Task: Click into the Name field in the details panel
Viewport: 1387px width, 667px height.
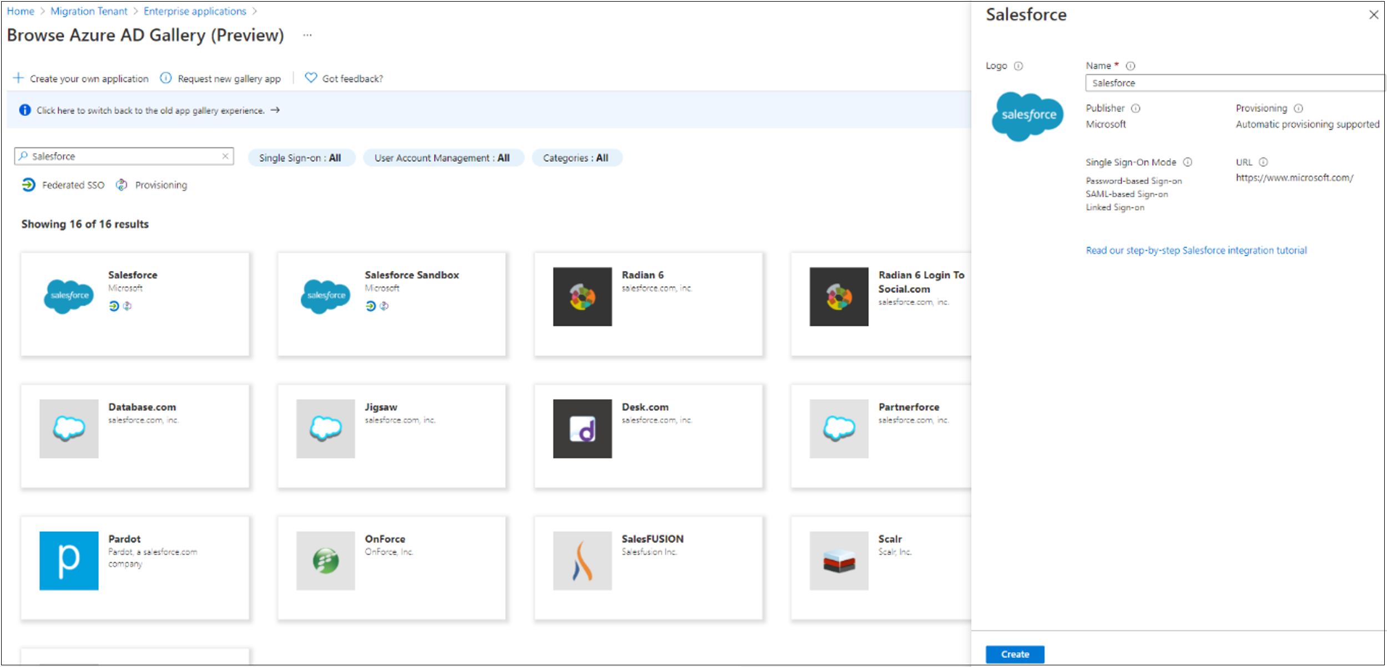Action: click(x=1235, y=83)
